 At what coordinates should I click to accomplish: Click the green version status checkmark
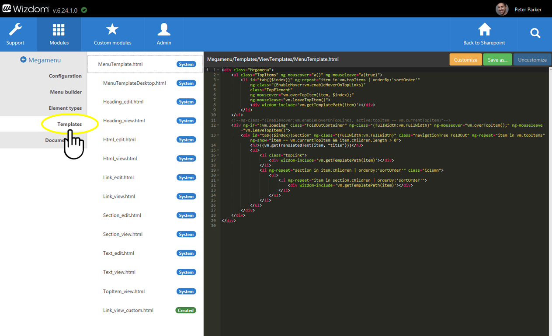tap(84, 10)
